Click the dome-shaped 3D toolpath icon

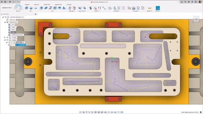coord(59,8)
